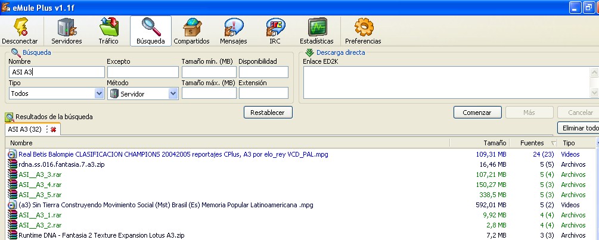Click the eMule Plus title bar mule icon

coord(5,7)
